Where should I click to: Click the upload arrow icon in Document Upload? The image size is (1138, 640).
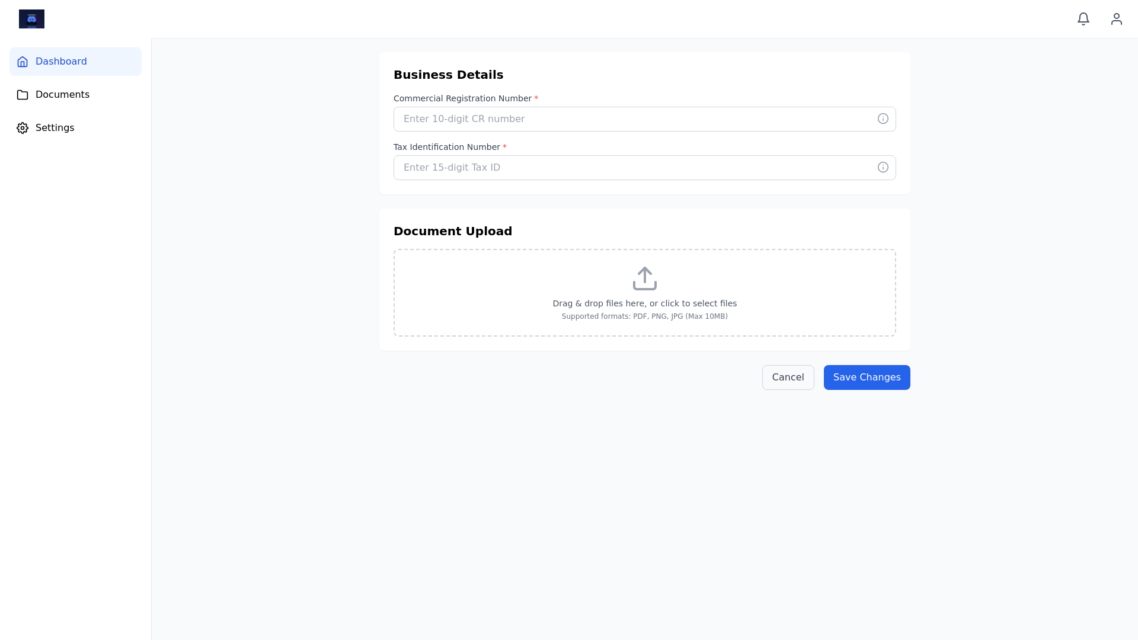click(644, 279)
